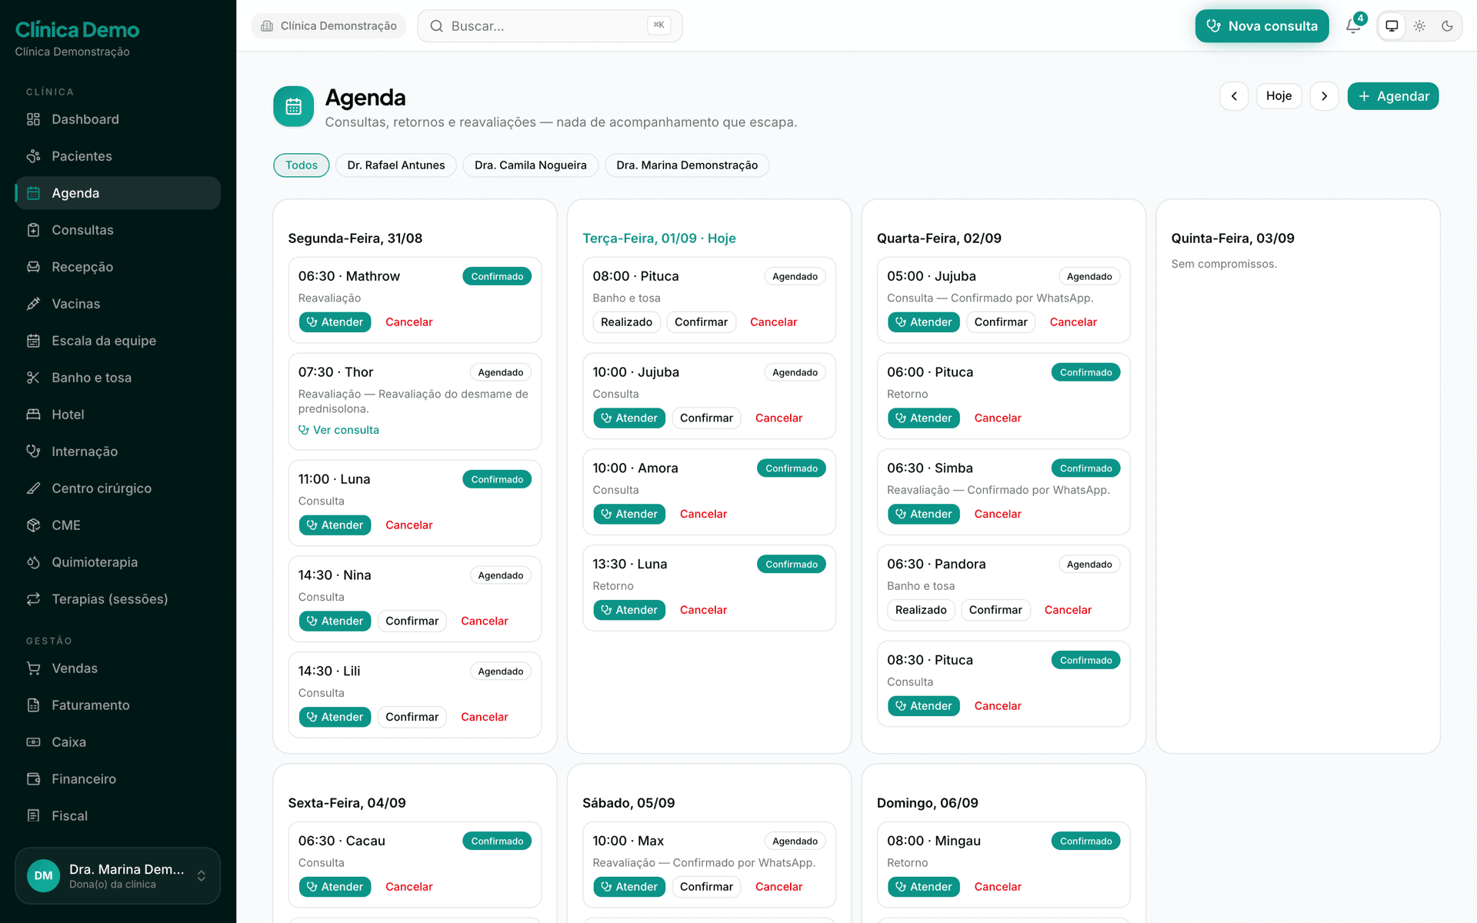
Task: Mark 08:00 Pituca Terça as Realizado
Action: pyautogui.click(x=626, y=322)
